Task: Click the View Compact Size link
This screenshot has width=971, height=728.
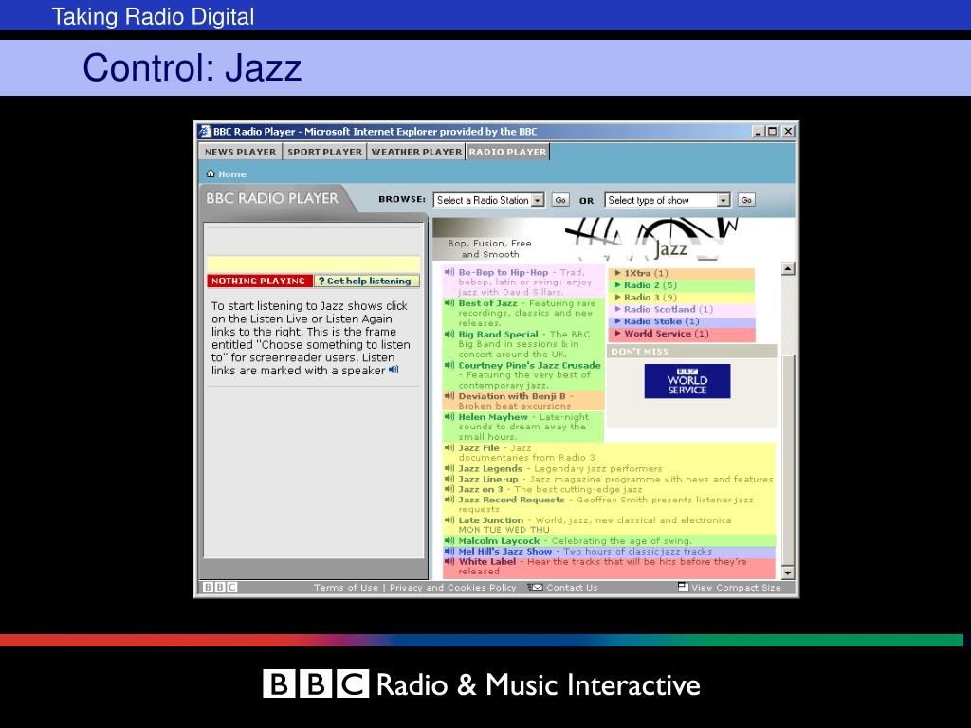Action: point(736,588)
